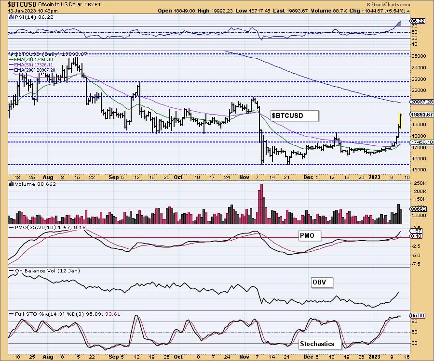Viewport: 434px width, 361px height.
Task: Click the Oct label below the Stochastics panel
Action: point(178,357)
